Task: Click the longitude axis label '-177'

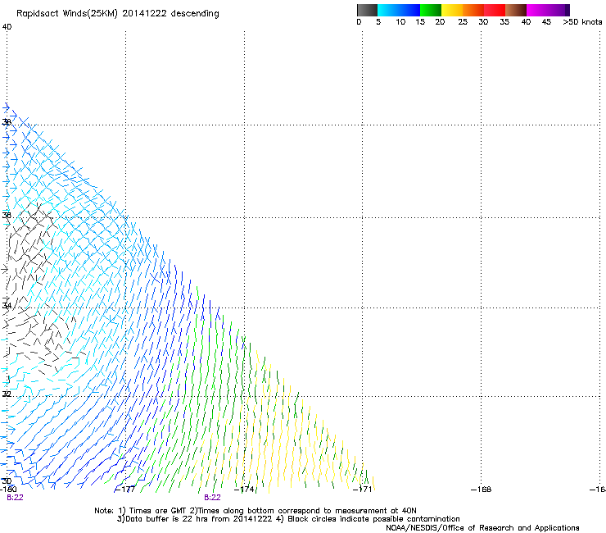Action: coord(125,490)
